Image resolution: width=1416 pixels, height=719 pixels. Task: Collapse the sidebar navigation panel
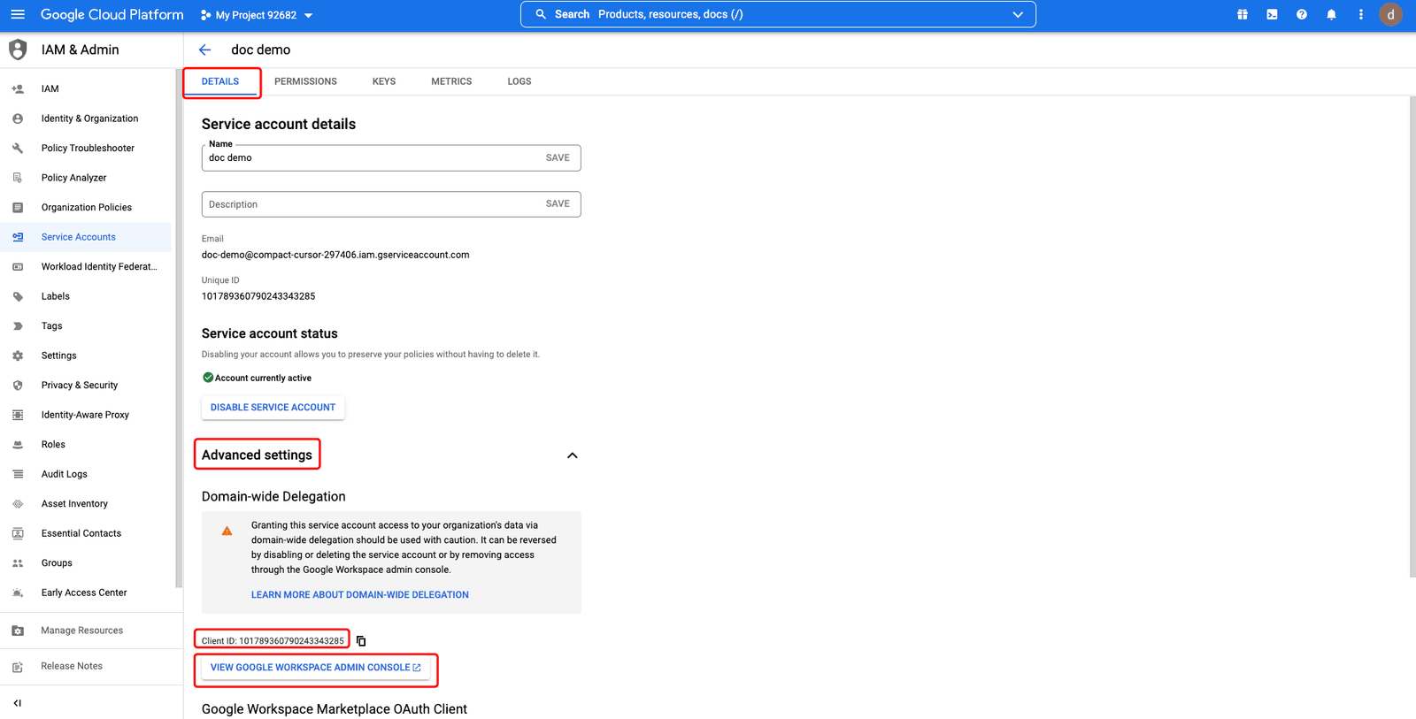coord(18,703)
